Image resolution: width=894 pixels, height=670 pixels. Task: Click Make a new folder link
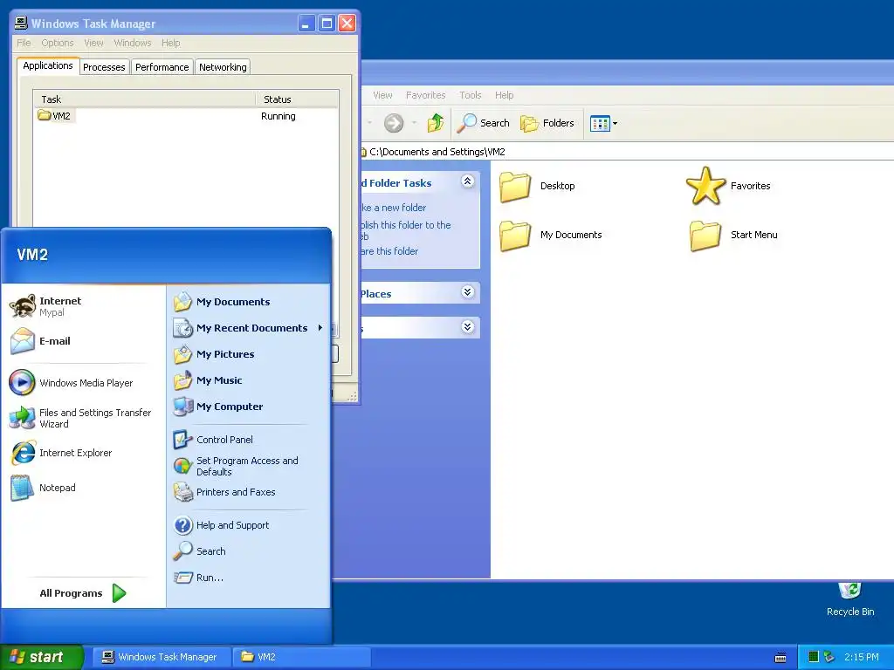pos(394,208)
